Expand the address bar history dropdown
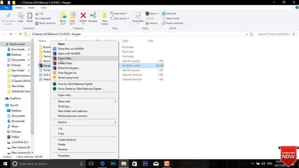This screenshot has height=168, width=299. click(247, 34)
